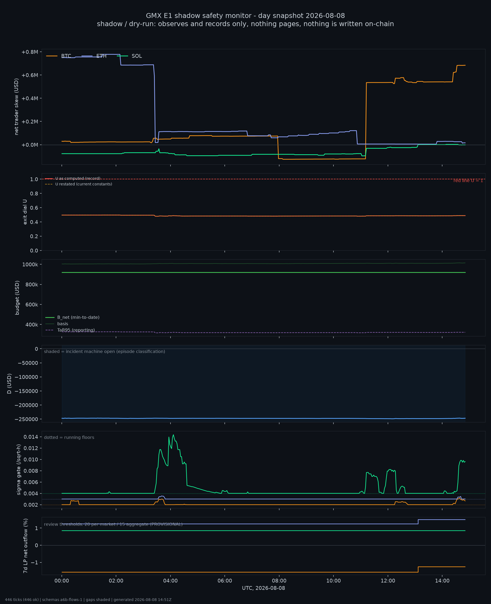
Task: Click the "0.006" sigma gate tick
Action: click(x=31, y=482)
